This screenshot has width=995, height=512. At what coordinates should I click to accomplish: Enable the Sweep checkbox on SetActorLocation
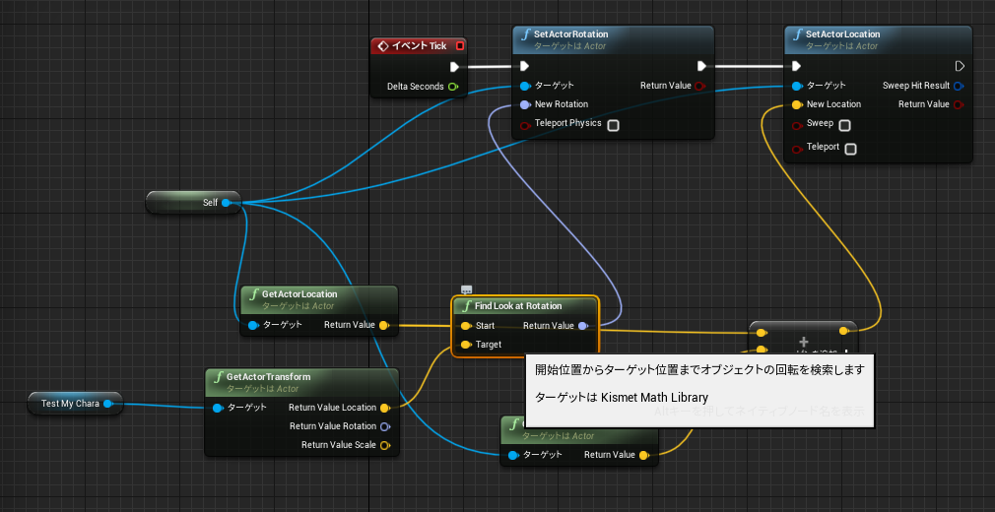pyautogui.click(x=844, y=125)
